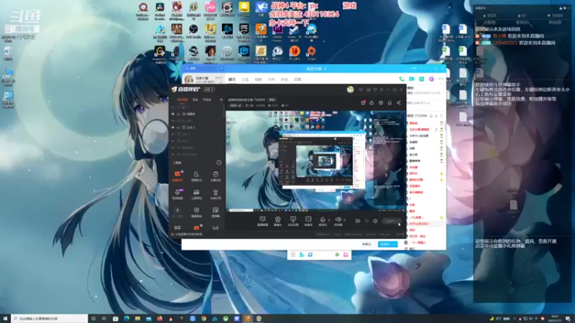Viewport: 575px width, 323px height.
Task: Start a video call in QQ chat window
Action: 411,79
